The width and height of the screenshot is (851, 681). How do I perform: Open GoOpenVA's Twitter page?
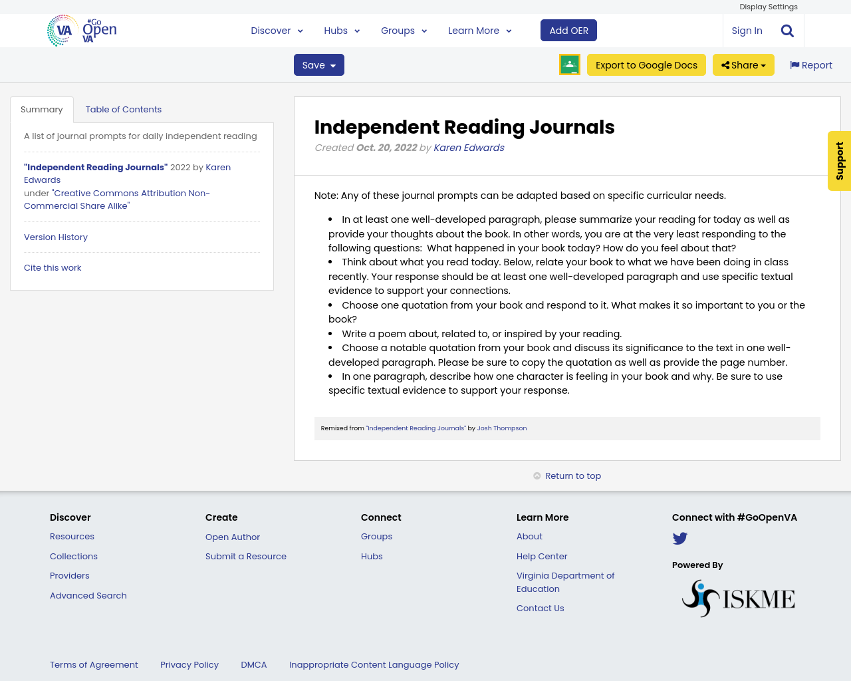[679, 537]
